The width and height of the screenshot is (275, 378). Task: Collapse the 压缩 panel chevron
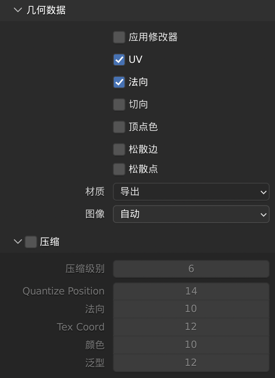(x=18, y=242)
